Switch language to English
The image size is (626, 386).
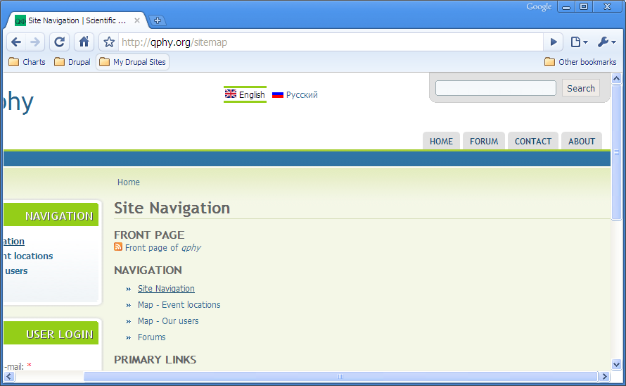(x=245, y=94)
